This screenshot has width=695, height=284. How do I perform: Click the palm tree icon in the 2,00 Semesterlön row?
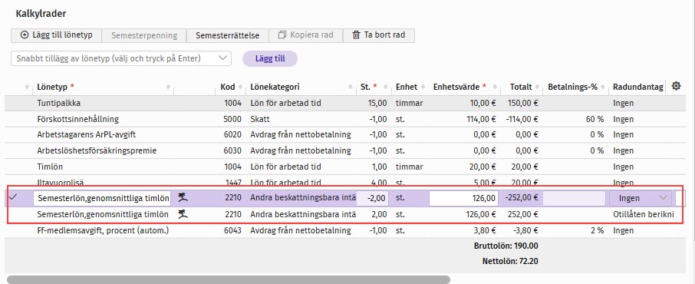[x=183, y=214]
